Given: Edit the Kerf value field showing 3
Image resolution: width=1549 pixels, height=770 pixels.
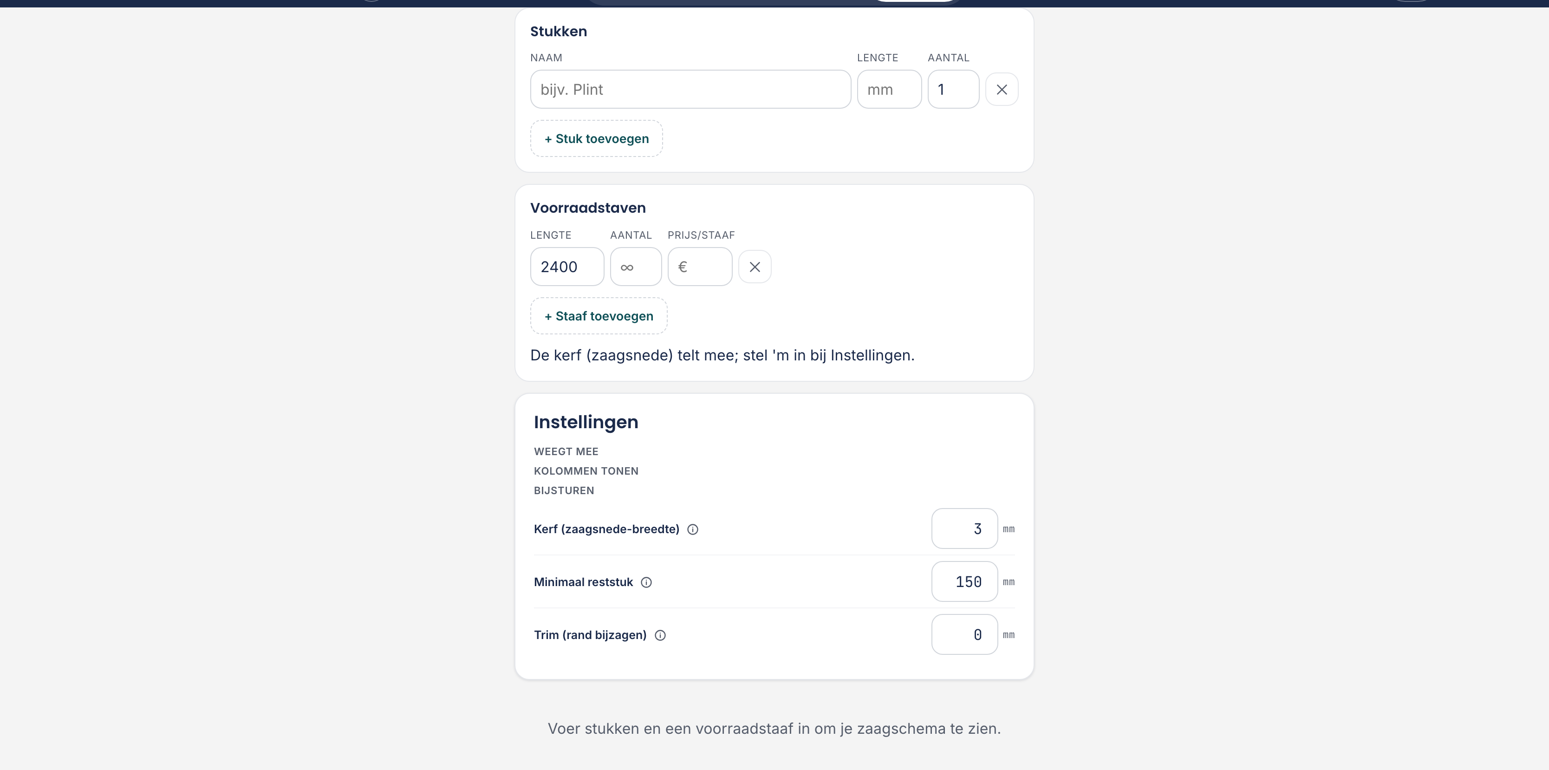Looking at the screenshot, I should point(964,529).
